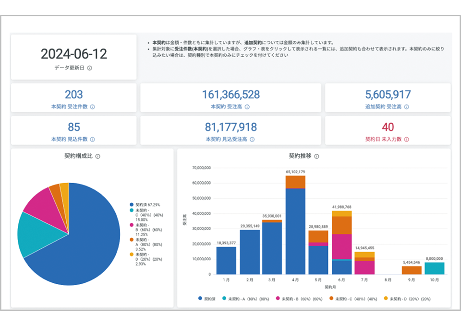Screen dimensions: 461x326
Task: Click the 4月 bar labeled 65,102,179
Action: tap(295, 230)
